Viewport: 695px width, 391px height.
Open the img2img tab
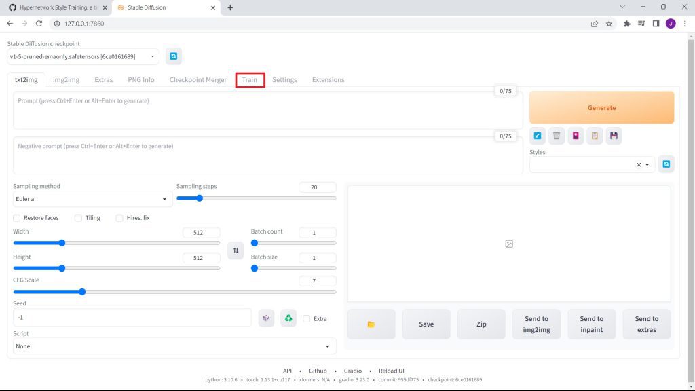pos(66,80)
